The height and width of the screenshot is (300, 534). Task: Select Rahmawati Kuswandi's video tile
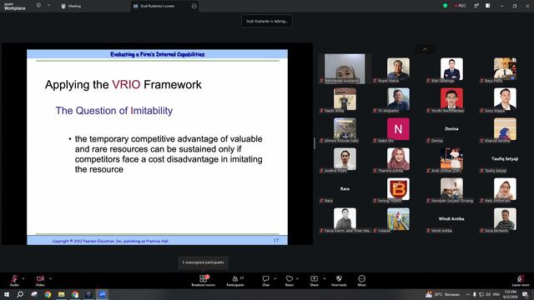[345, 68]
